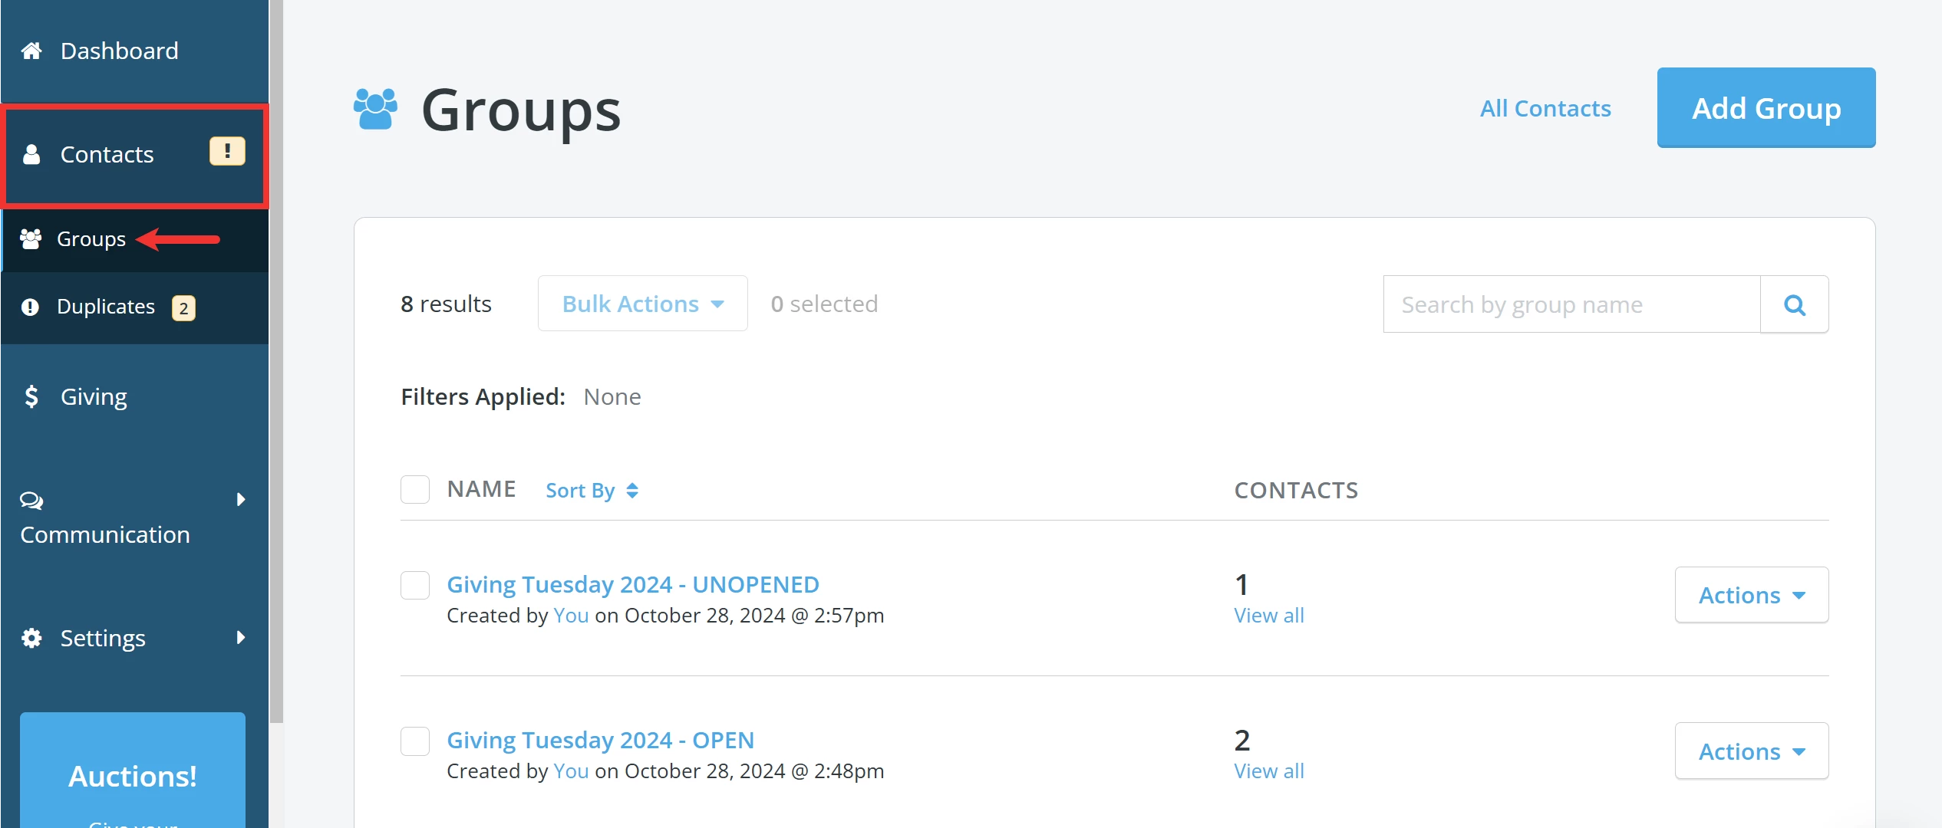Open the Dashboard home icon
The width and height of the screenshot is (1942, 828).
(x=31, y=50)
